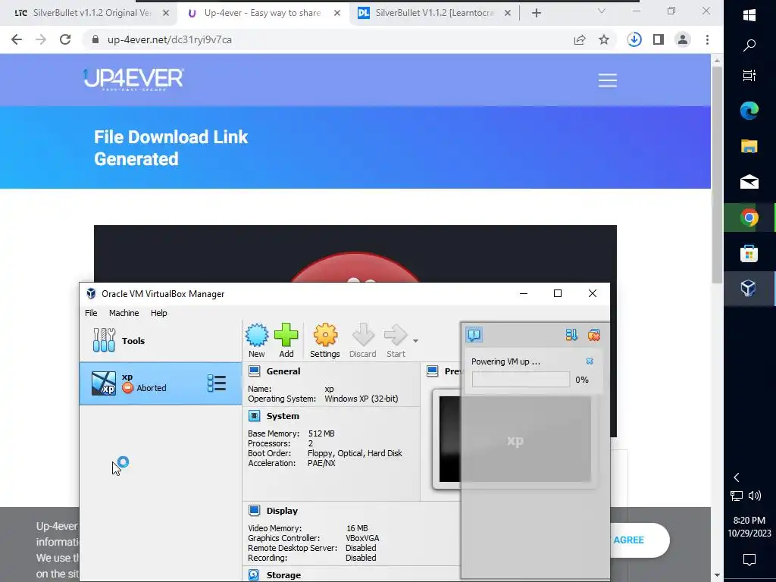Screen dimensions: 776x582
Task: Show hidden system tray icons chevron
Action: [x=737, y=477]
